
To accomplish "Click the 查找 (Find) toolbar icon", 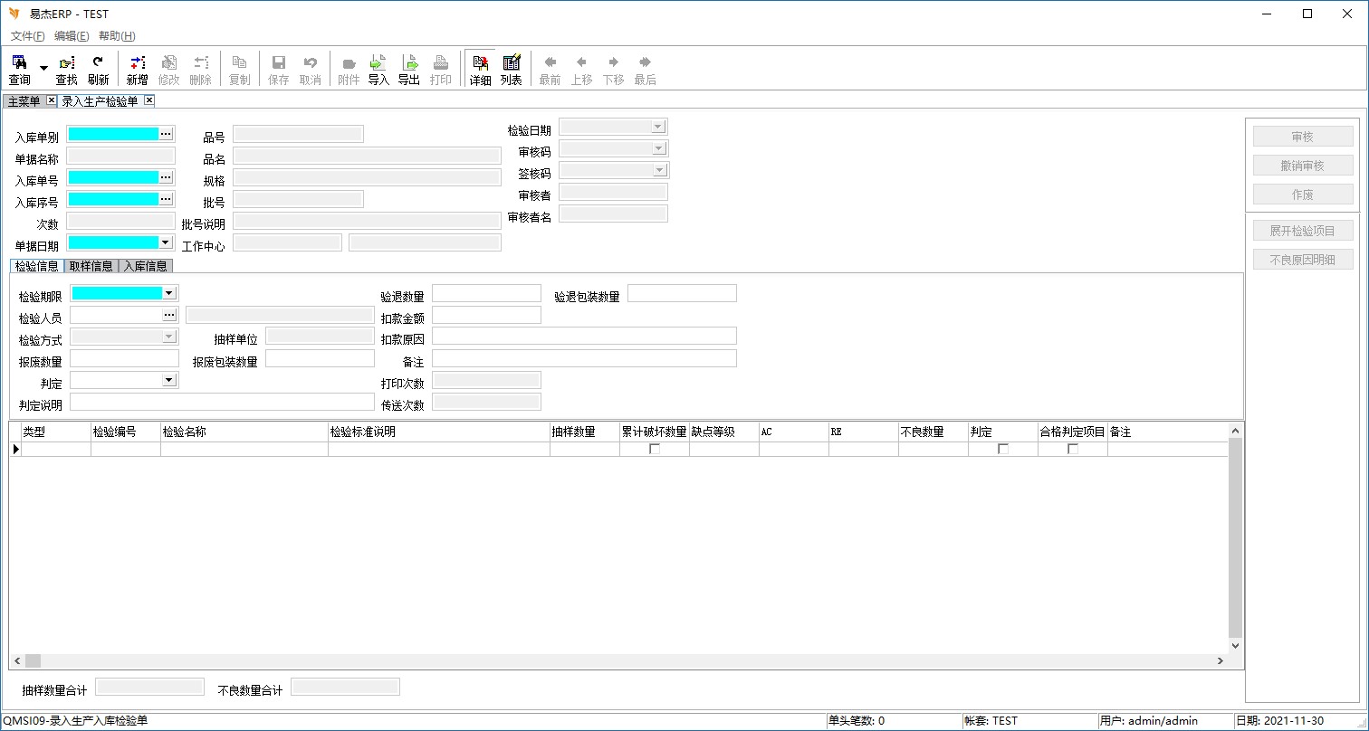I will 67,69.
